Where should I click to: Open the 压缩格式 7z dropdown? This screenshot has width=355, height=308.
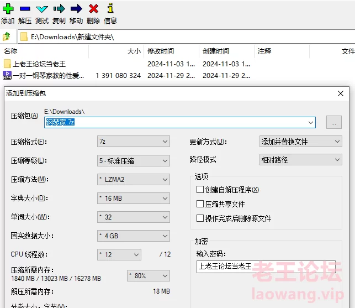(133, 142)
